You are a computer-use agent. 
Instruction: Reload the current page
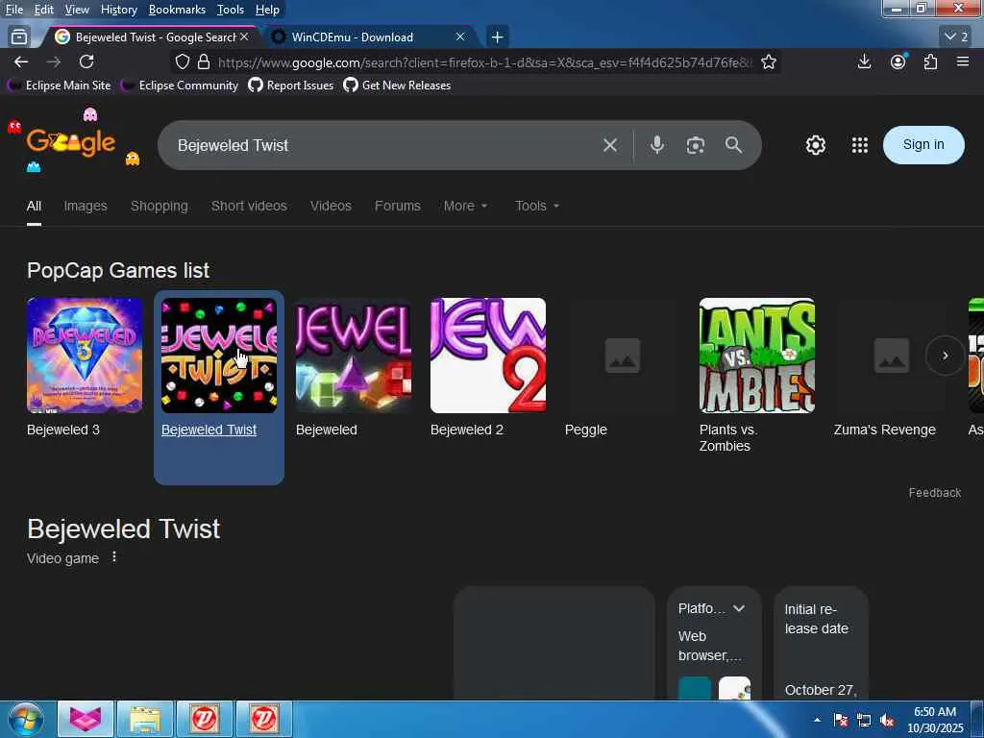[86, 61]
